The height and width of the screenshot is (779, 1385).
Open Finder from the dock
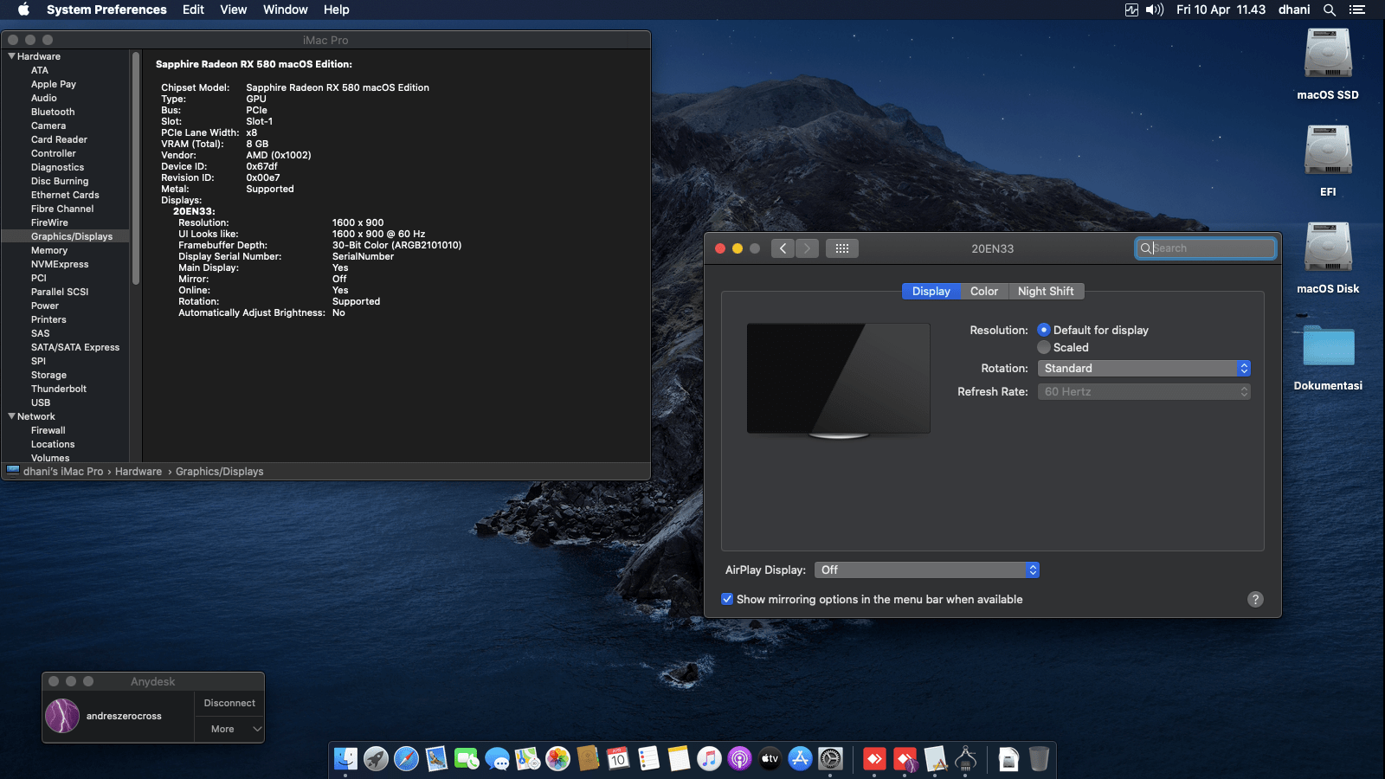click(345, 759)
